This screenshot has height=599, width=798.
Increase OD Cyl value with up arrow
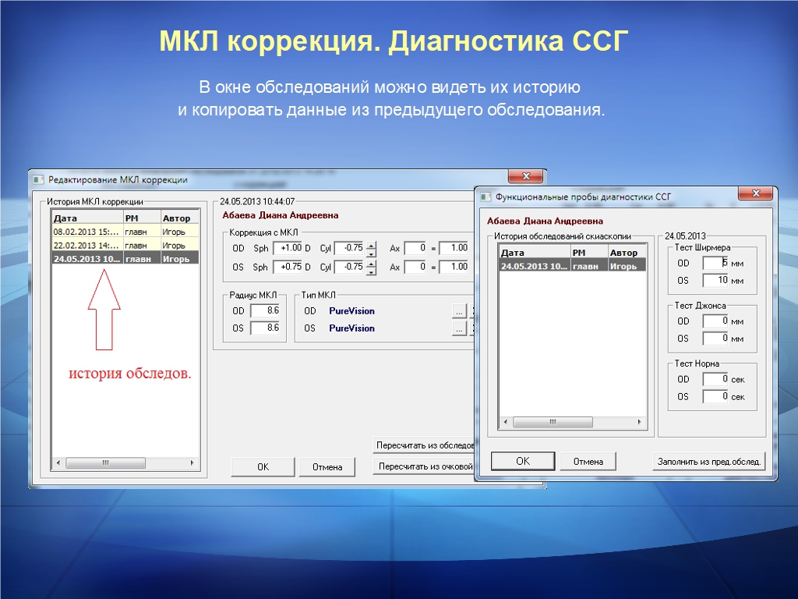pos(371,245)
